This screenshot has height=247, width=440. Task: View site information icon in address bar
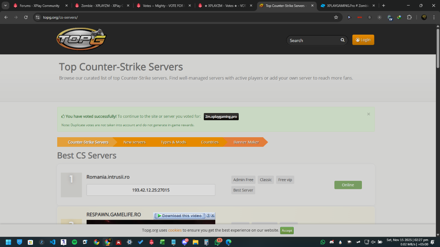point(37,17)
